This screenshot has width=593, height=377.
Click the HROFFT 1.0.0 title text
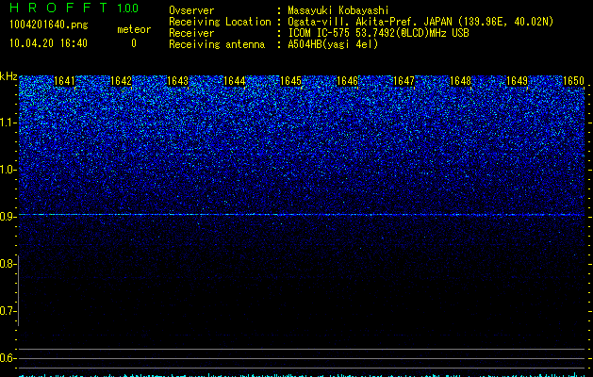74,8
